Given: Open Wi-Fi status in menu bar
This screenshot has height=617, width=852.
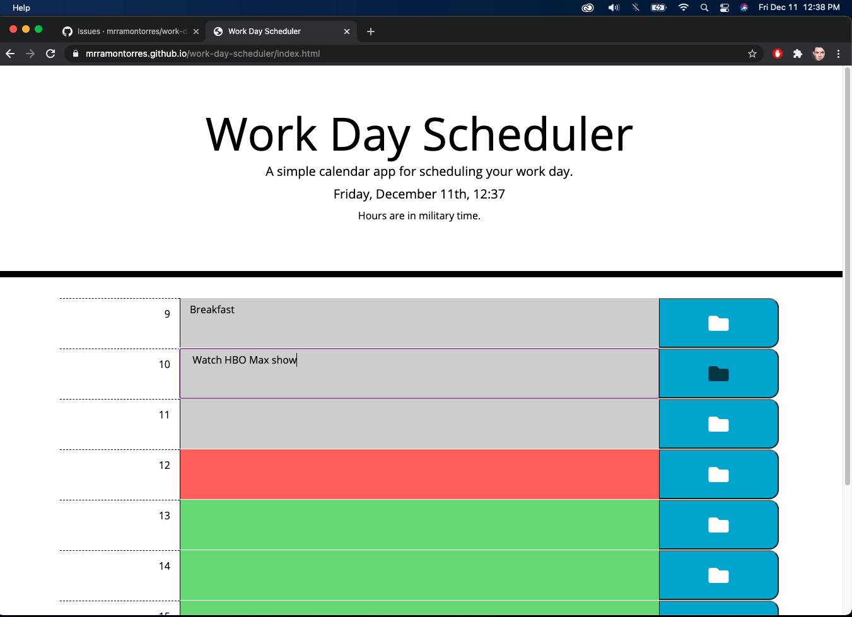Looking at the screenshot, I should [684, 8].
